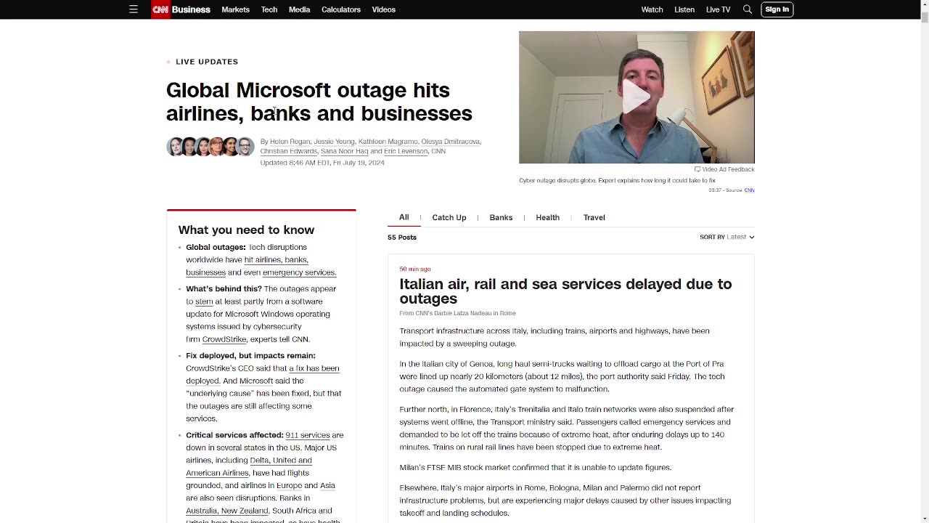
Task: Go to the CNN logo home
Action: (x=160, y=9)
